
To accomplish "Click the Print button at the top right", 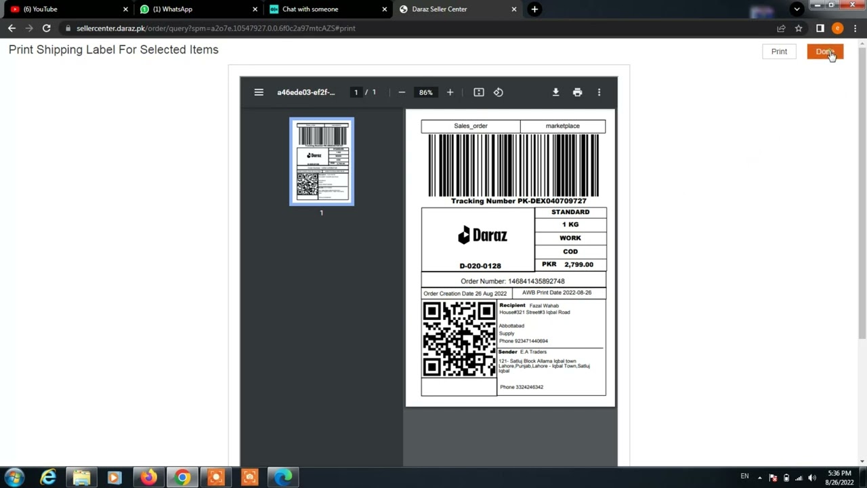I will pyautogui.click(x=779, y=52).
